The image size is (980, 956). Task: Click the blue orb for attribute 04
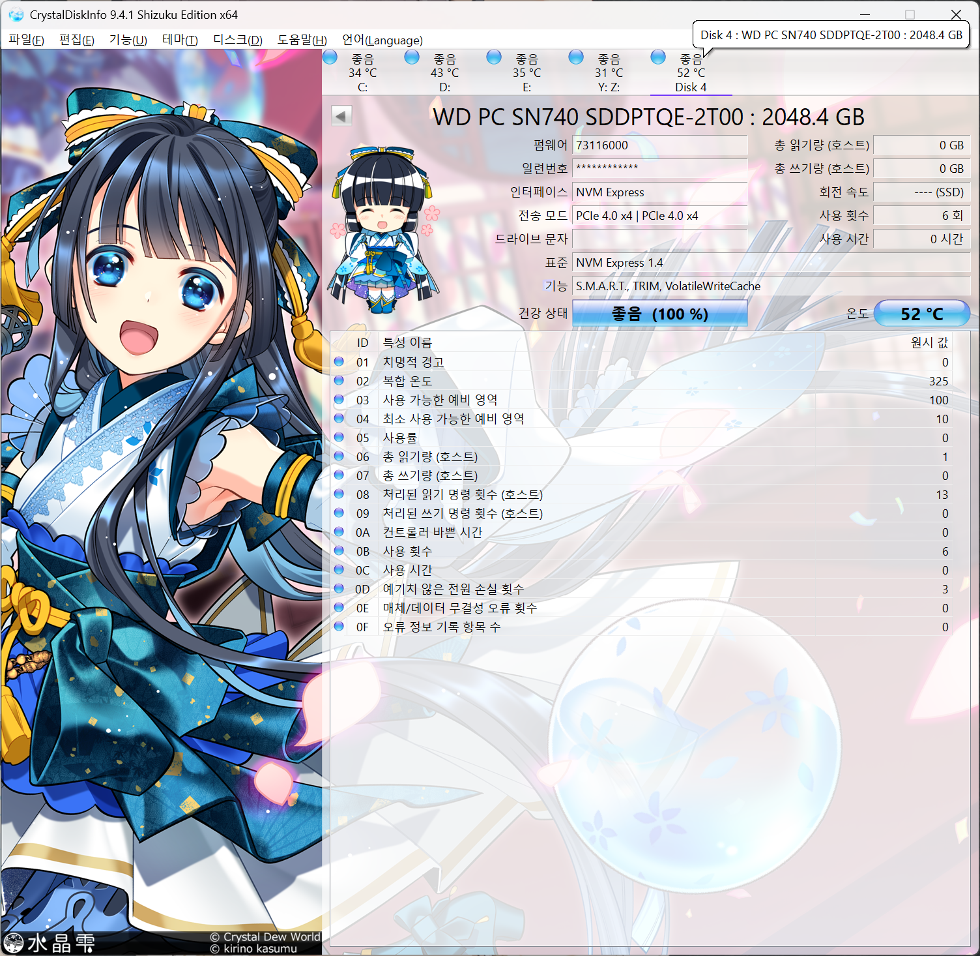click(x=339, y=418)
